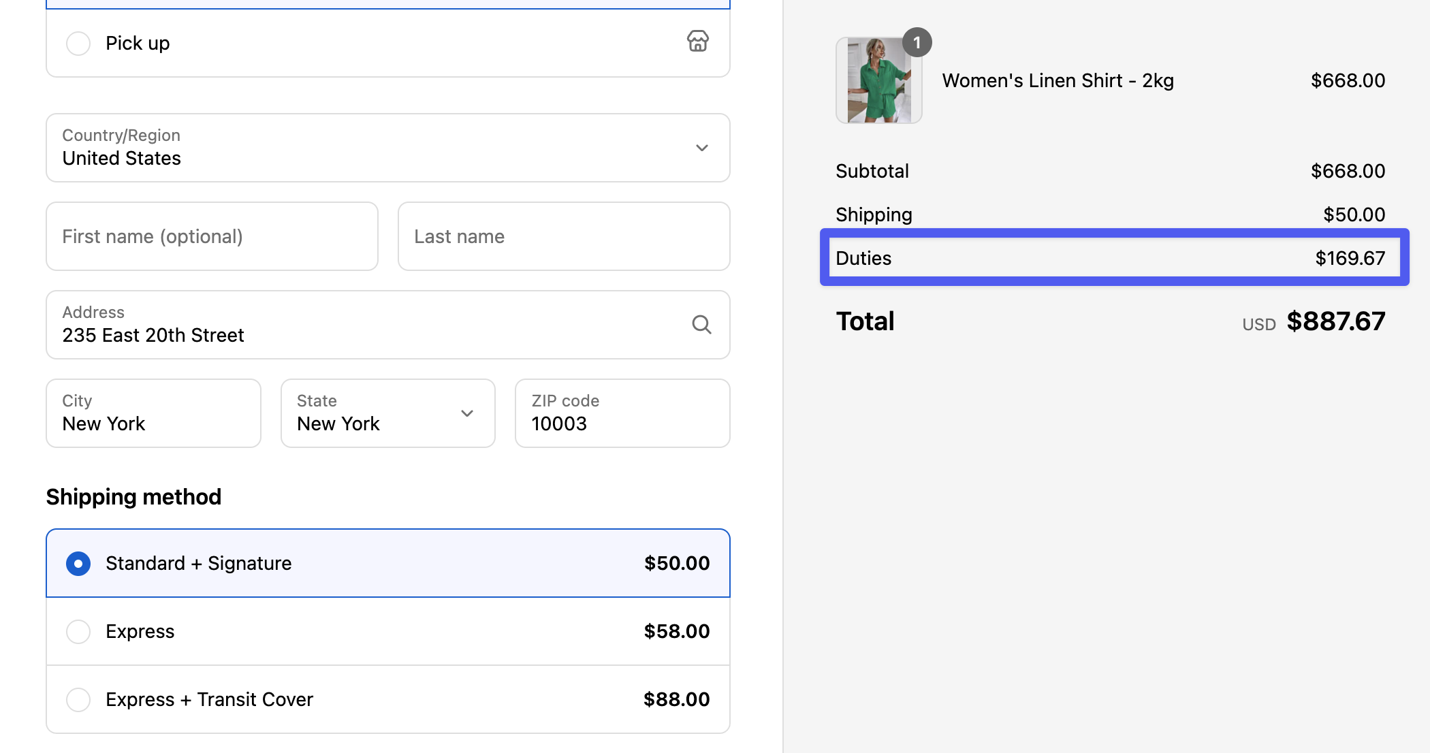Choose the Express shipping radio button
The width and height of the screenshot is (1430, 753).
click(x=78, y=632)
